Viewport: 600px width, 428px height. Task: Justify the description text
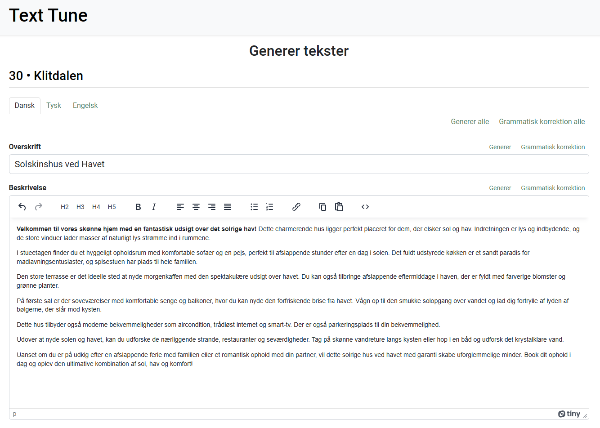[x=228, y=207]
